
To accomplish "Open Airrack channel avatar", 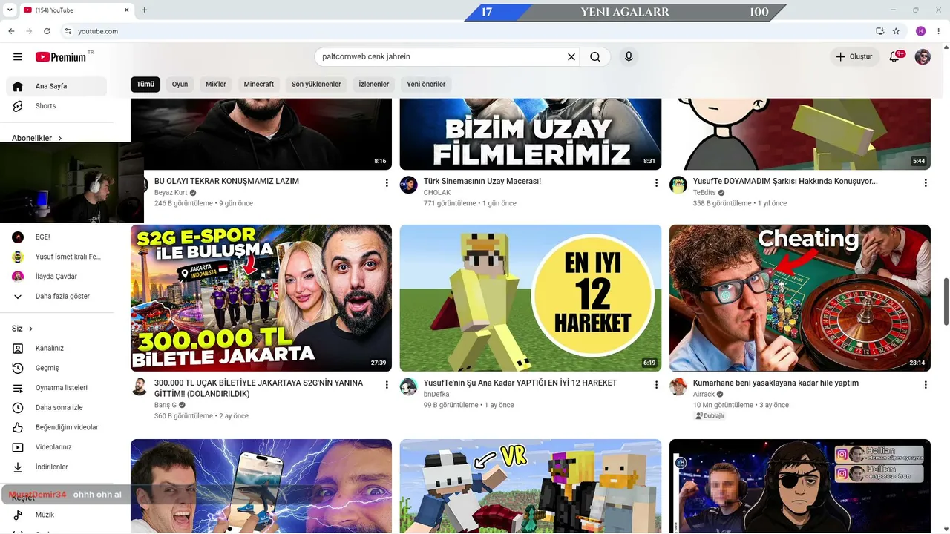I will 678,386.
